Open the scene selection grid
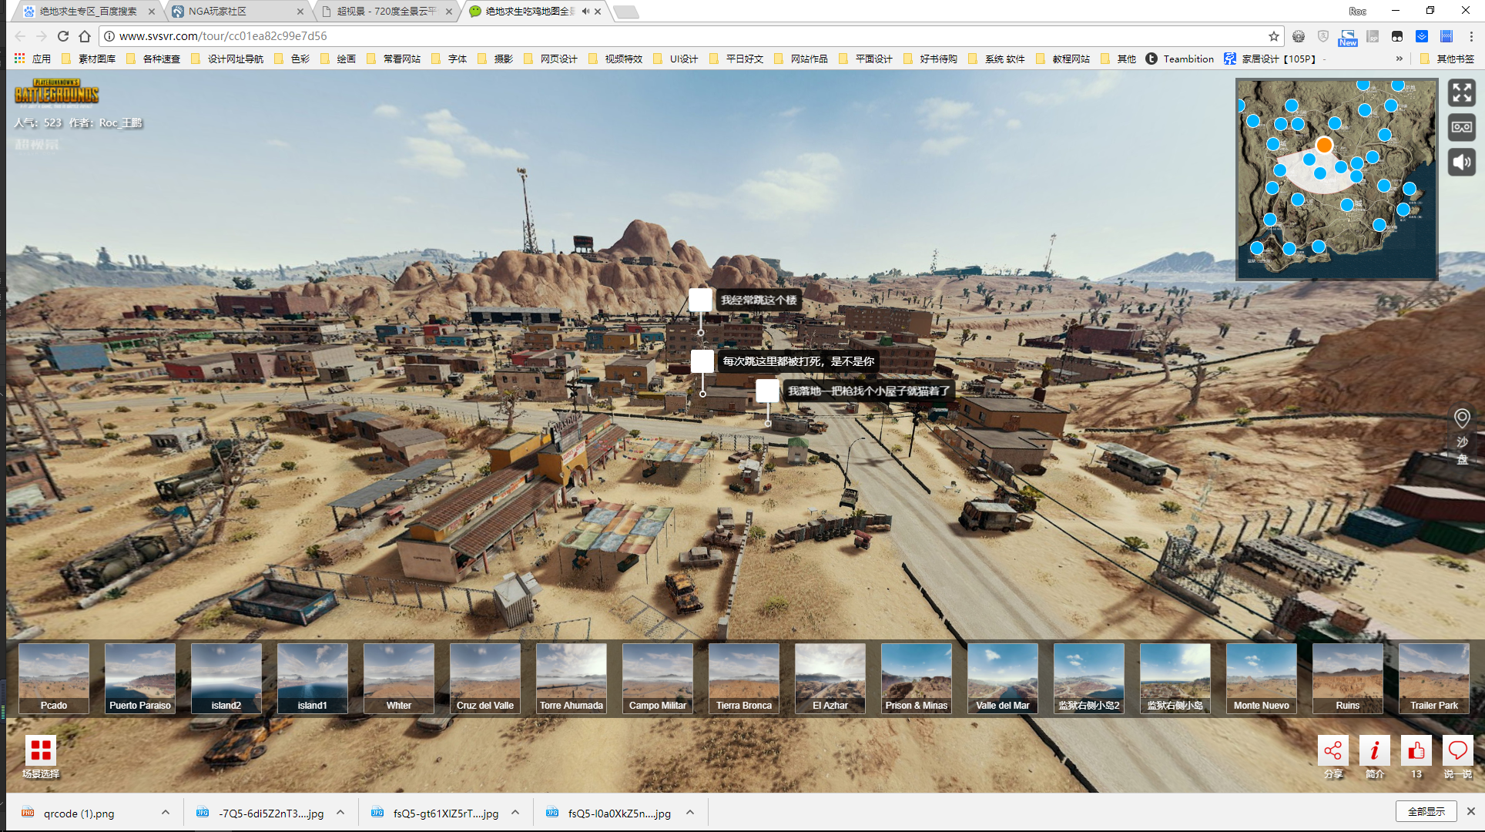Screen dimensions: 1485x832 [x=41, y=750]
